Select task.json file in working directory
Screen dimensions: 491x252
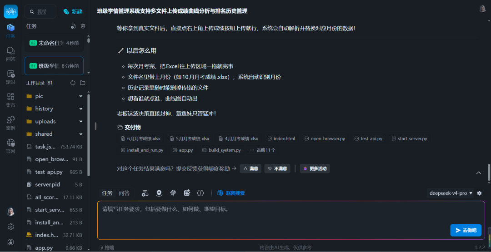pos(55,146)
